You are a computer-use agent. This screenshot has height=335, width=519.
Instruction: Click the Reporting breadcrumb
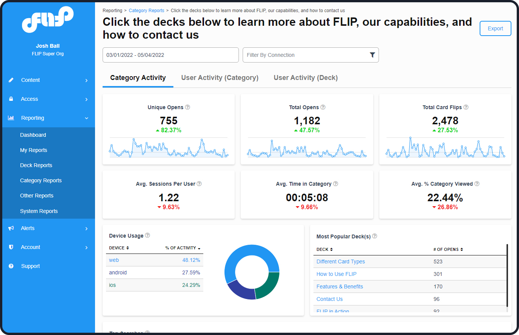[x=112, y=11]
